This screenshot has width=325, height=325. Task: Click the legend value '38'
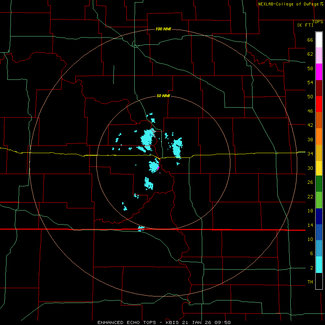(x=310, y=139)
